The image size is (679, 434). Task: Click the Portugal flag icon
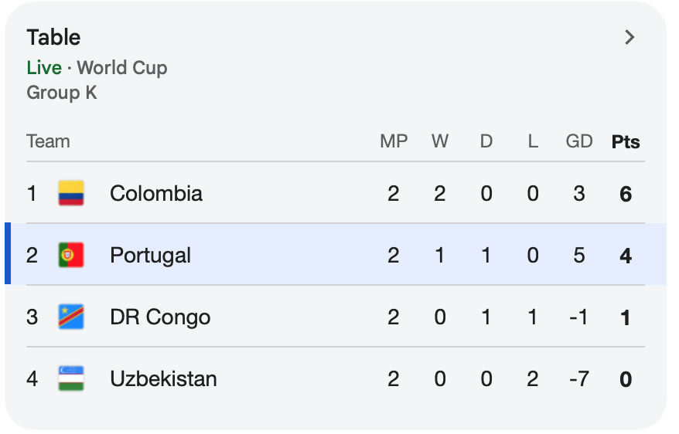pyautogui.click(x=71, y=255)
